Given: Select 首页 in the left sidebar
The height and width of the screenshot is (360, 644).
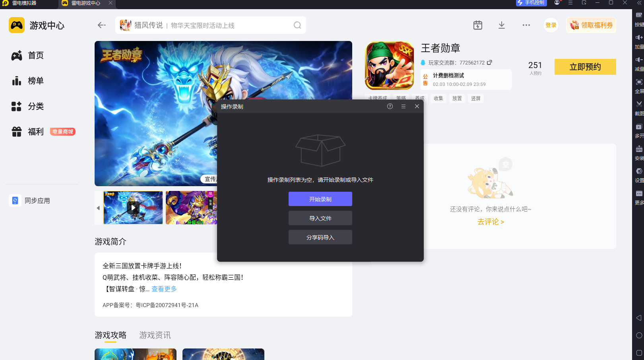Looking at the screenshot, I should pyautogui.click(x=28, y=55).
